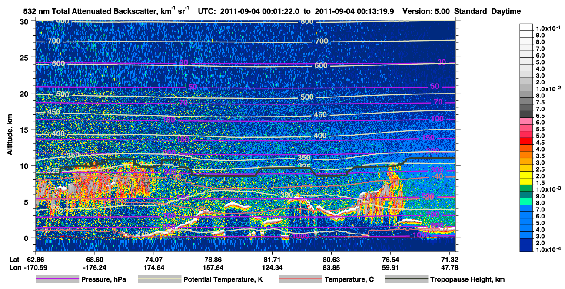Select the gray swatch beside label 7.5
Screen dimensions: 565x289
coord(526,102)
